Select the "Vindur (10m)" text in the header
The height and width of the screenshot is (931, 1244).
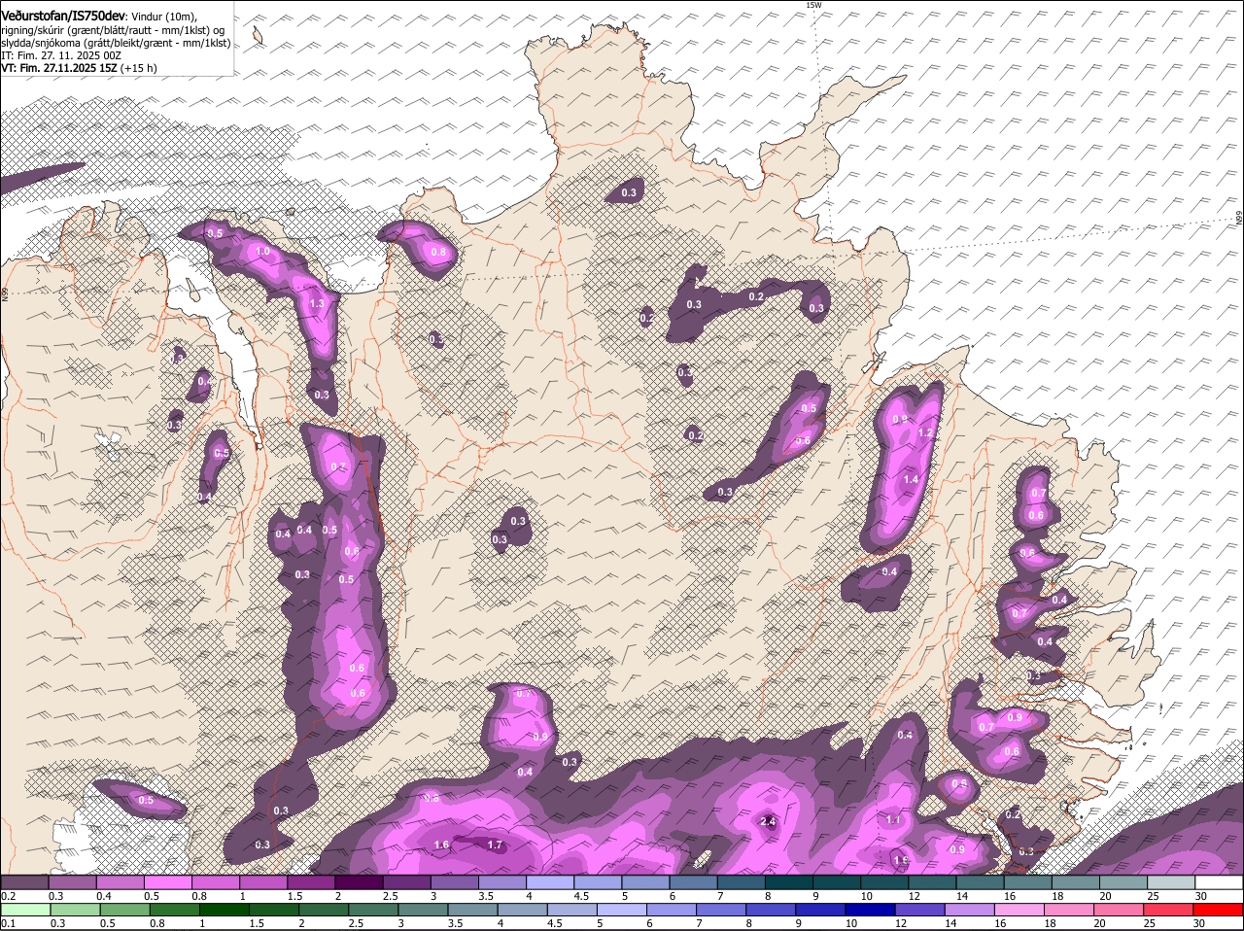pyautogui.click(x=164, y=17)
